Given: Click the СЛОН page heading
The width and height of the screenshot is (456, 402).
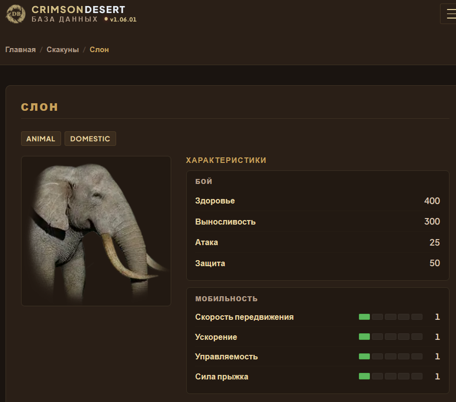Looking at the screenshot, I should pyautogui.click(x=40, y=107).
